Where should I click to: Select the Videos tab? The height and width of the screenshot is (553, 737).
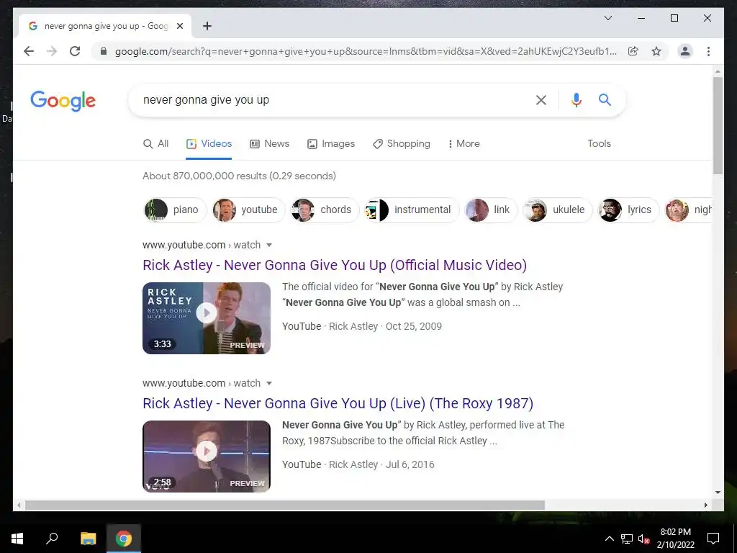pos(209,143)
